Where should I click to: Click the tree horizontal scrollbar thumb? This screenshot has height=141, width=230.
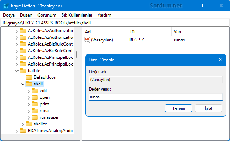tap(19, 137)
